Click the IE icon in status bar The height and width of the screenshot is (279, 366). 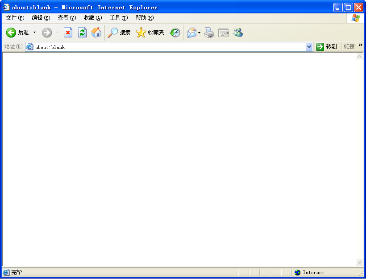[x=6, y=272]
